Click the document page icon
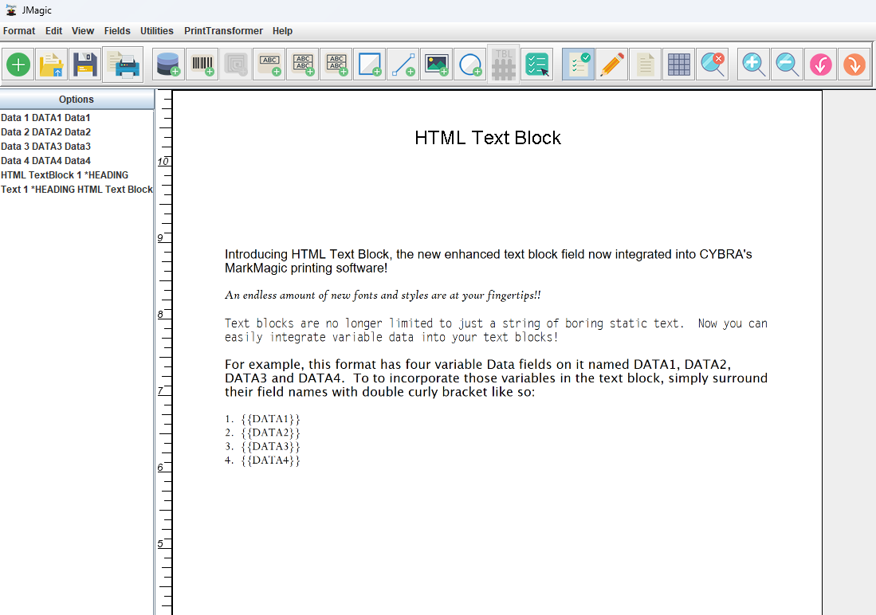 coord(646,65)
